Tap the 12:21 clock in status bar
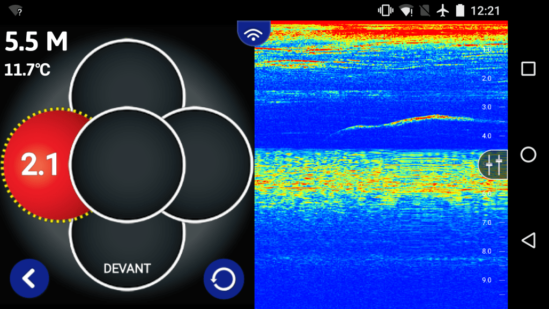Screen dimensions: 549x309 coord(484,10)
